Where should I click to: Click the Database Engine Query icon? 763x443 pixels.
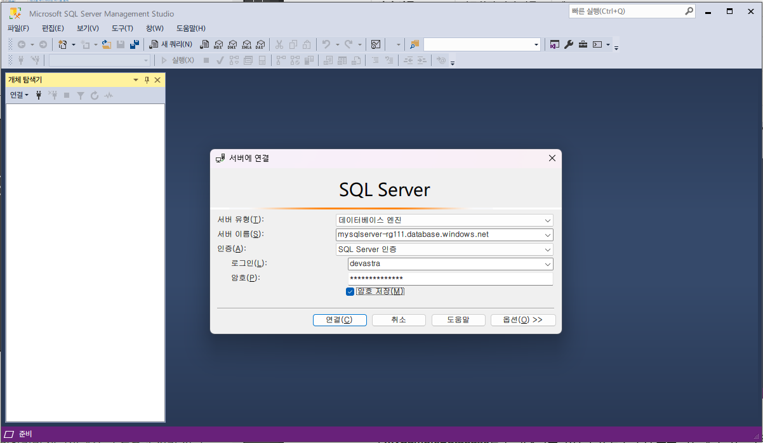tap(204, 44)
